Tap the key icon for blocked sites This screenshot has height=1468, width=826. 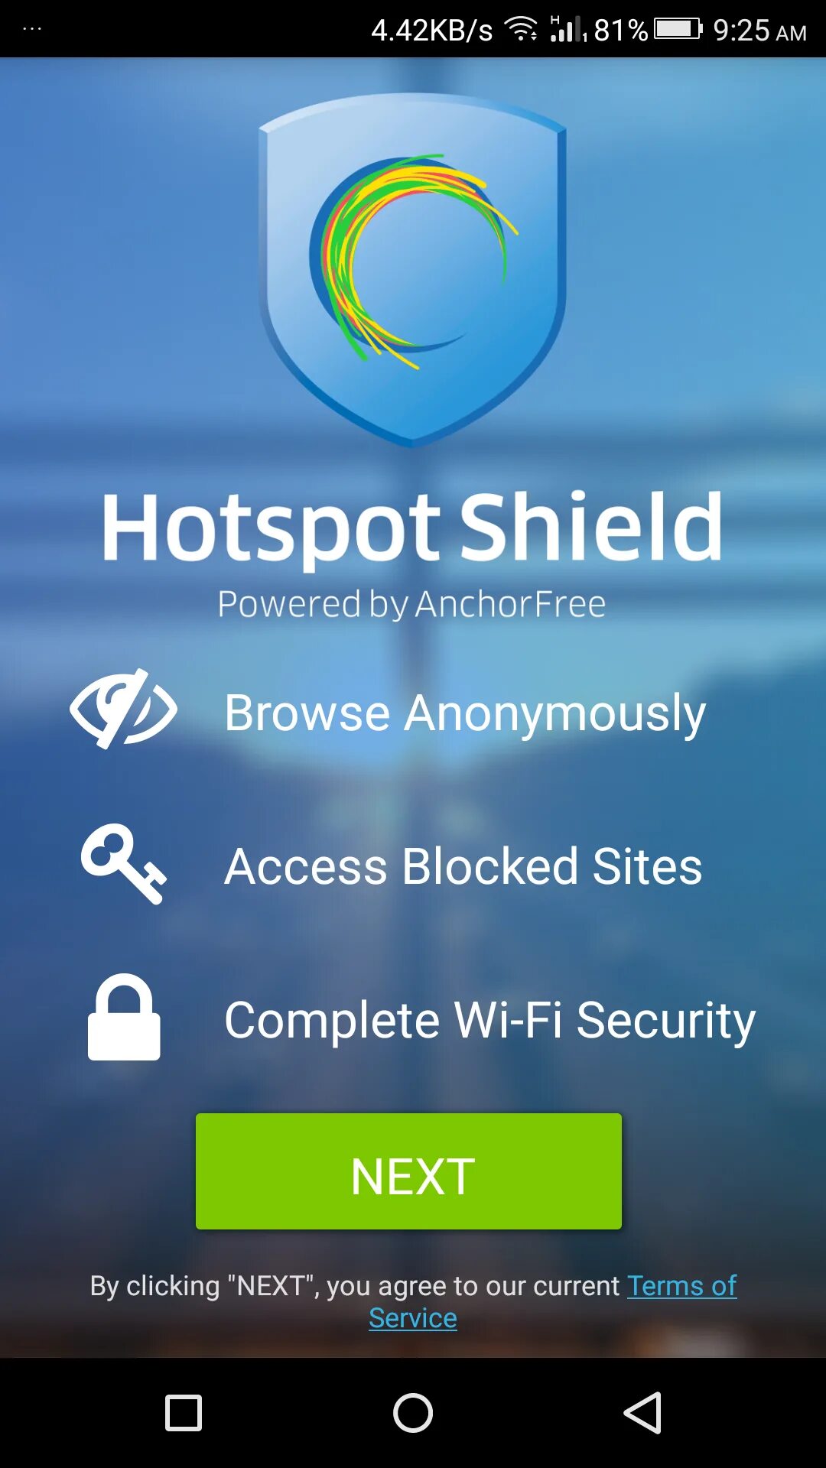tap(124, 863)
